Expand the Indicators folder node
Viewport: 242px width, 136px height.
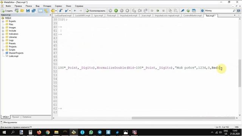(x=3, y=34)
